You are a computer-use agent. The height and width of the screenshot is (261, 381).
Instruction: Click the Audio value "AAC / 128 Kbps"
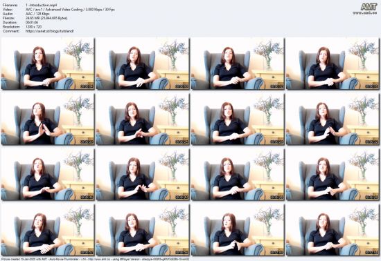(37, 14)
